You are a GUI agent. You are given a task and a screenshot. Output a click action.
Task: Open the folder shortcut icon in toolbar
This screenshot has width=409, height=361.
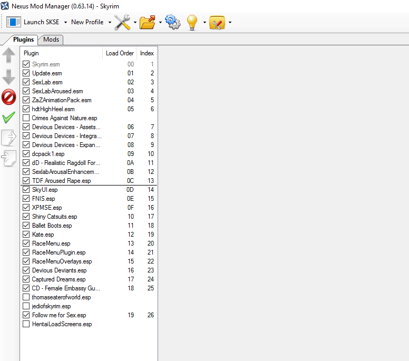[148, 22]
